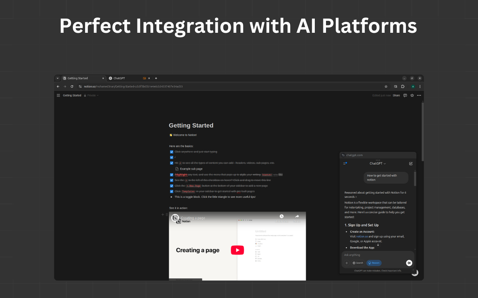Open the Notion sidebar hamburger menu

point(58,95)
